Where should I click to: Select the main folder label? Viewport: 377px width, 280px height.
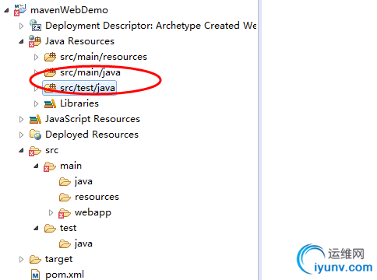pos(71,166)
